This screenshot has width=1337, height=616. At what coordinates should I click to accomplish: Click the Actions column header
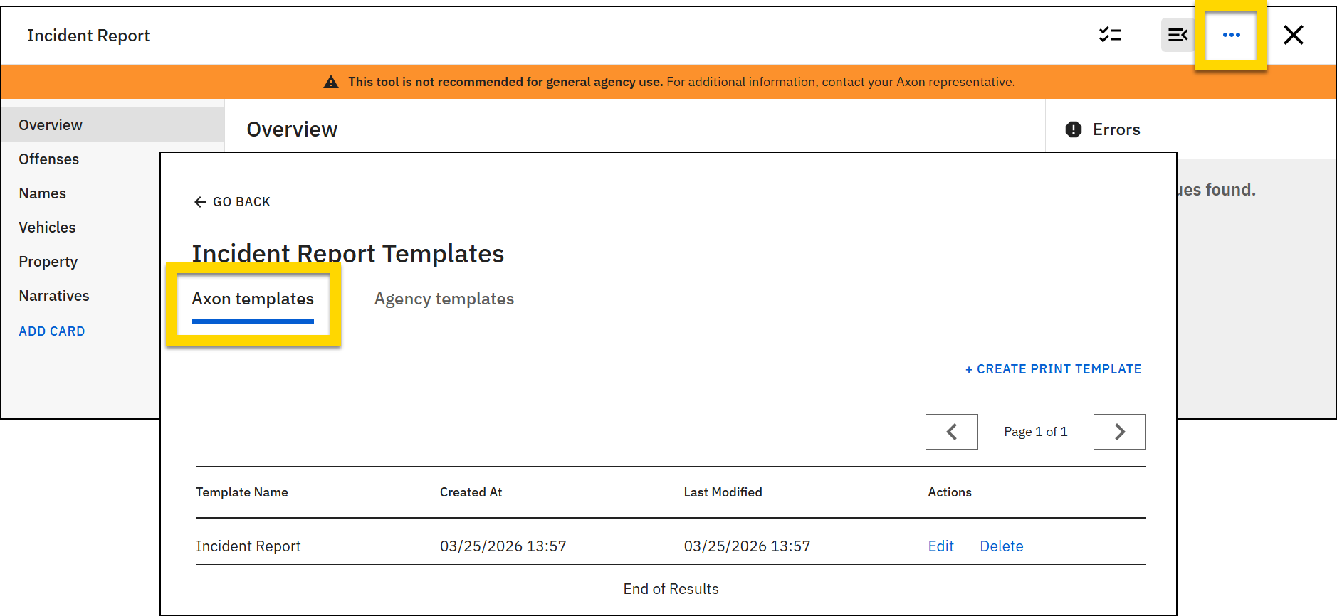949,492
